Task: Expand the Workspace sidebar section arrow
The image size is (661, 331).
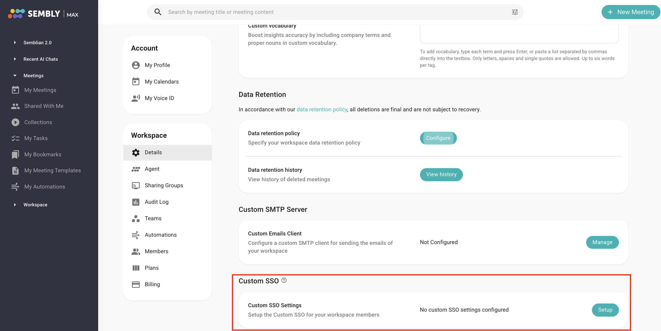Action: (x=15, y=205)
